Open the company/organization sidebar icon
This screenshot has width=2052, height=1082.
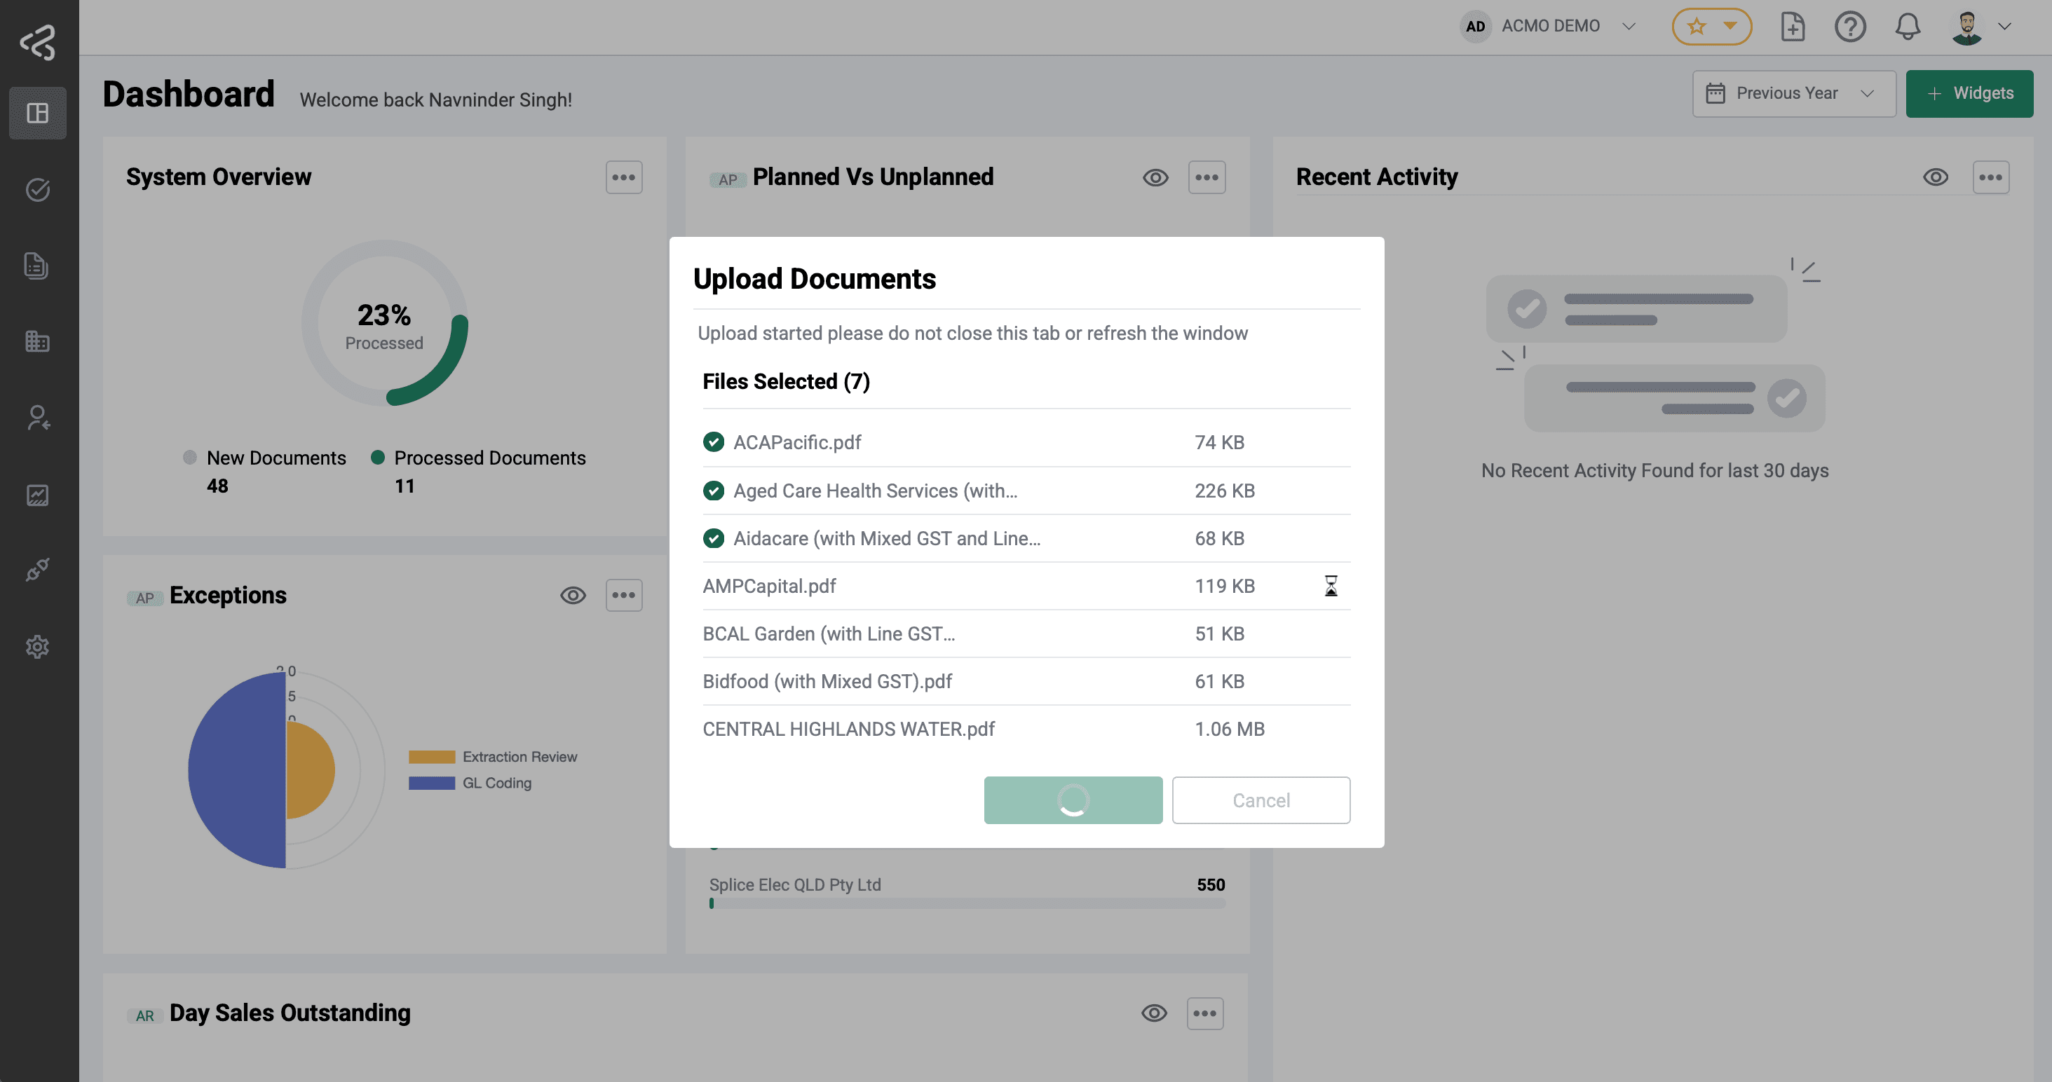click(36, 341)
